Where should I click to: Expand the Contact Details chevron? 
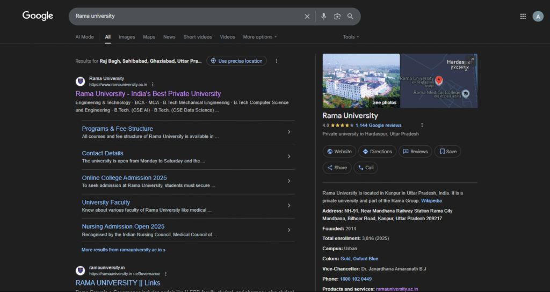tap(289, 156)
